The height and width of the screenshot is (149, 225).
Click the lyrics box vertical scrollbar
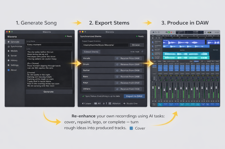pos(72,60)
